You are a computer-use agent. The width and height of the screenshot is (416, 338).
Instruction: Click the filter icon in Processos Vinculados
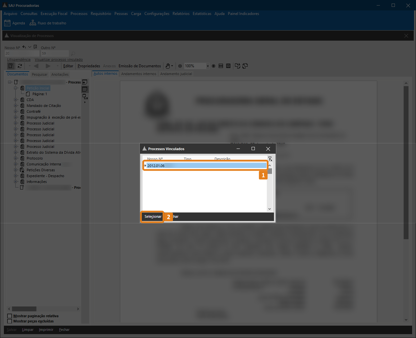(x=270, y=159)
